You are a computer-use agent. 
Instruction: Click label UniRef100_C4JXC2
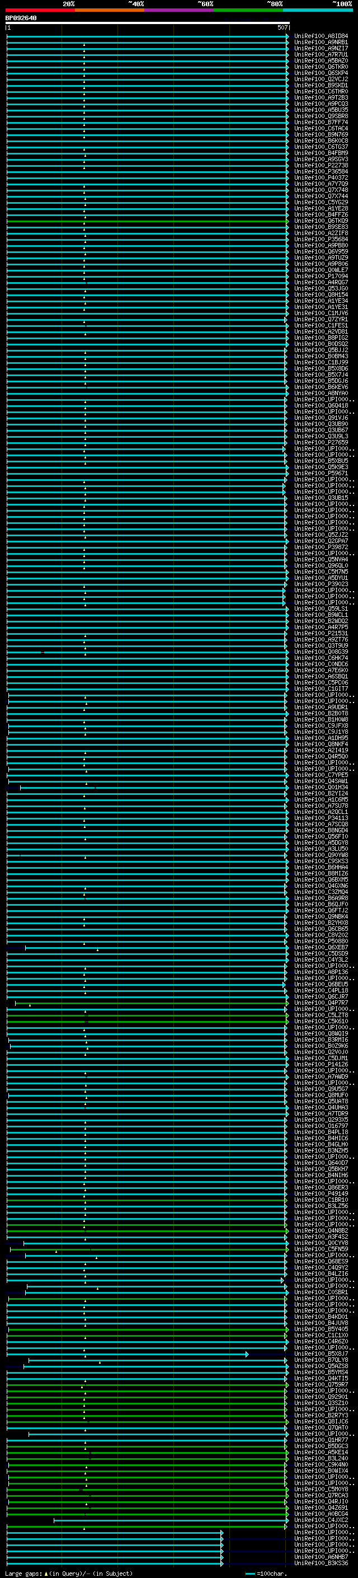click(321, 1520)
